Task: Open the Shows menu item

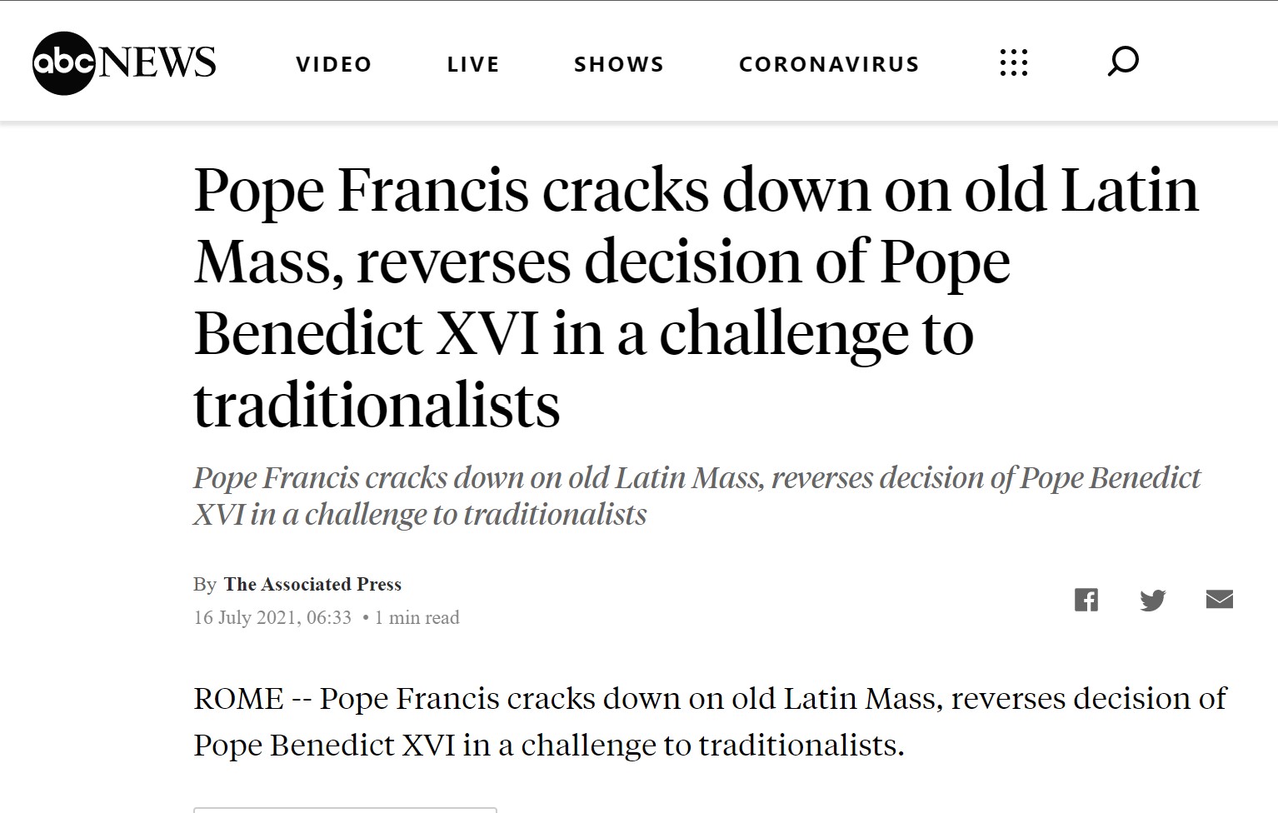Action: click(x=619, y=64)
